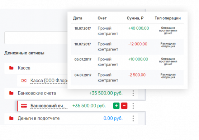This screenshot has width=199, height=140.
Task: Sort by the Дата column header
Action: coord(78,18)
